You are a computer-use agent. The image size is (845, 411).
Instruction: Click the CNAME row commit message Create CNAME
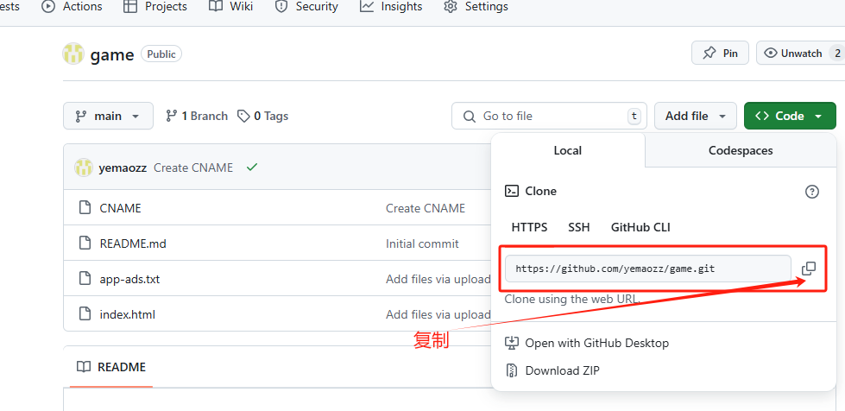[x=426, y=208]
